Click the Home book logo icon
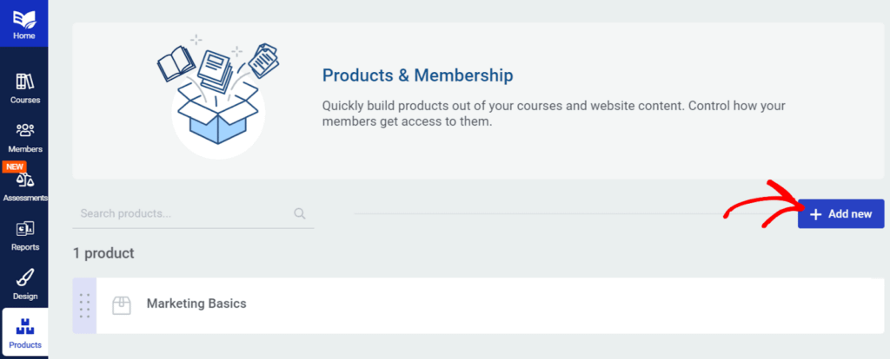890x359 pixels. pos(24,18)
